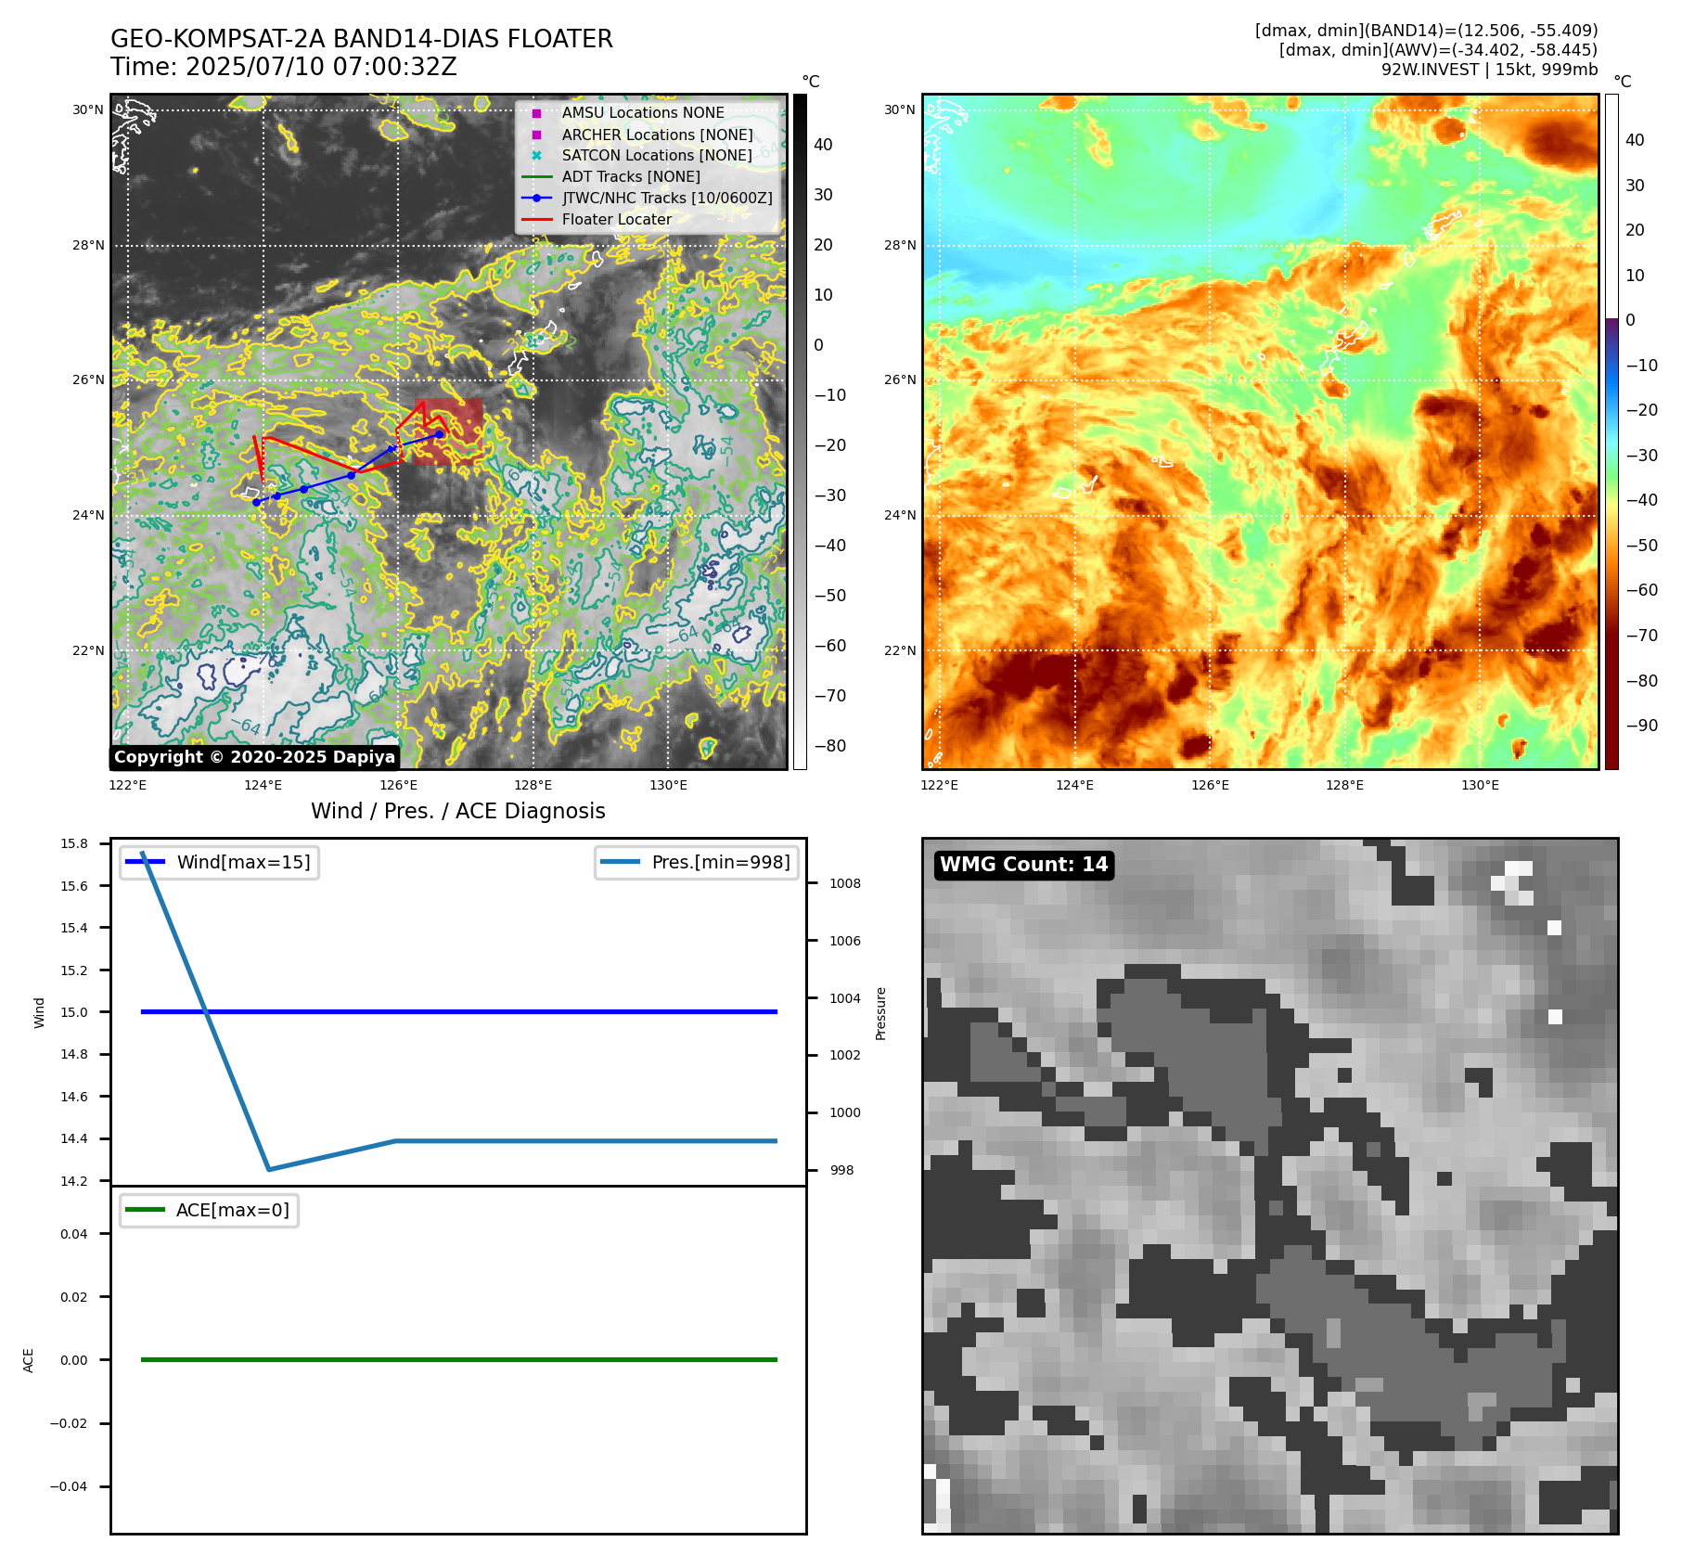Viewport: 1682px width, 1568px height.
Task: Click the green ADT Tracks legend line
Action: pos(536,176)
